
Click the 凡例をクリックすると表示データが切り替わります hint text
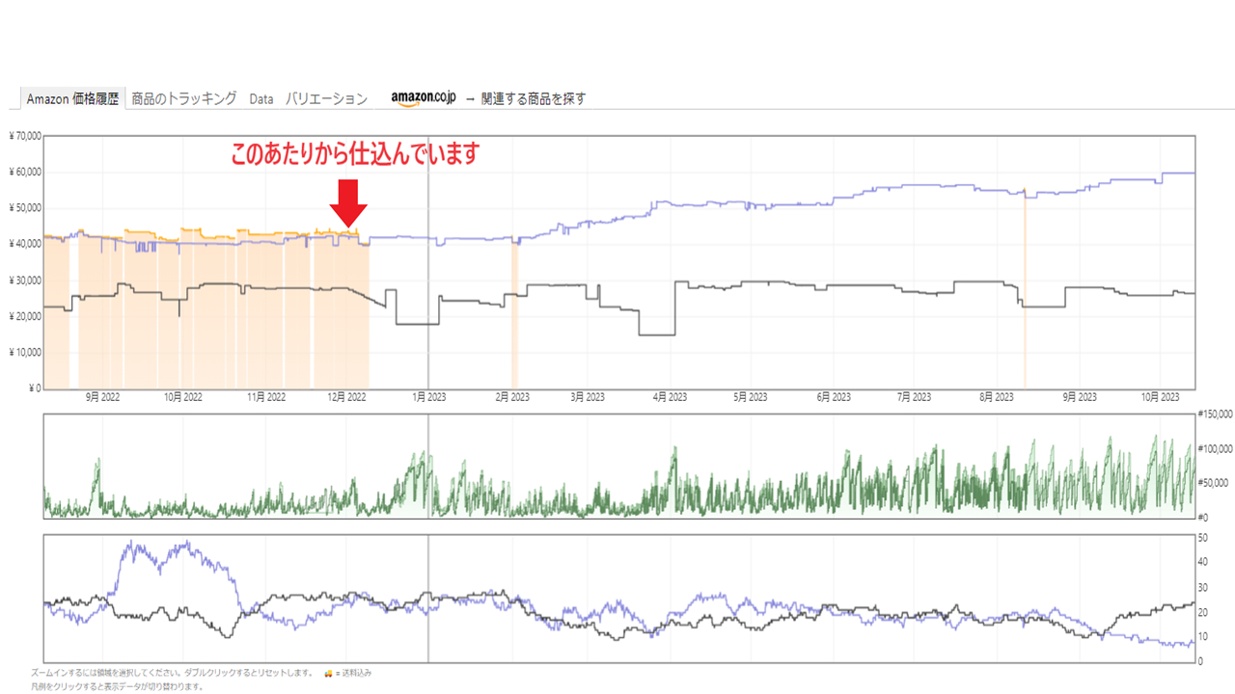tap(117, 686)
